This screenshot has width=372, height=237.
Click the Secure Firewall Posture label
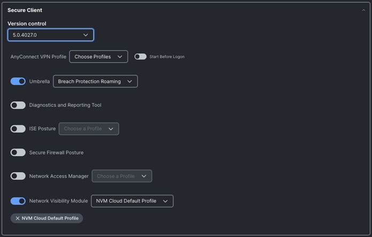(56, 152)
